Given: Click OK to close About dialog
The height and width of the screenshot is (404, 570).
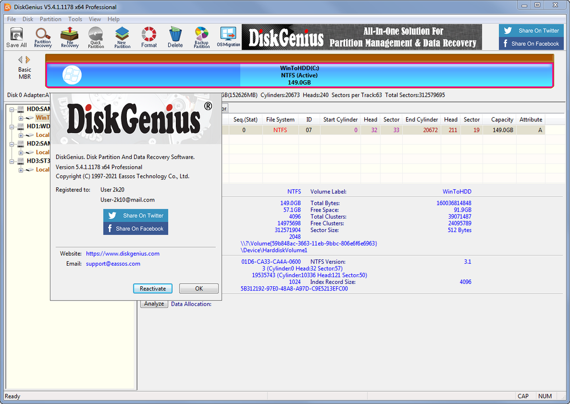Looking at the screenshot, I should point(199,288).
